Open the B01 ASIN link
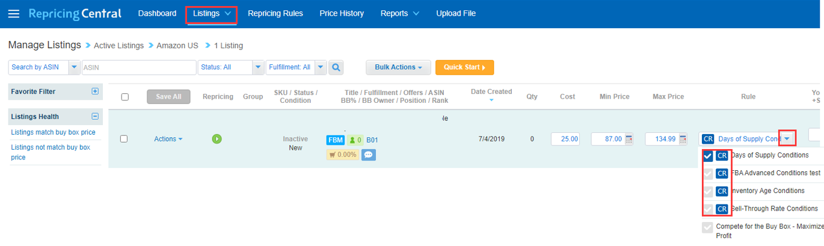 click(x=372, y=140)
